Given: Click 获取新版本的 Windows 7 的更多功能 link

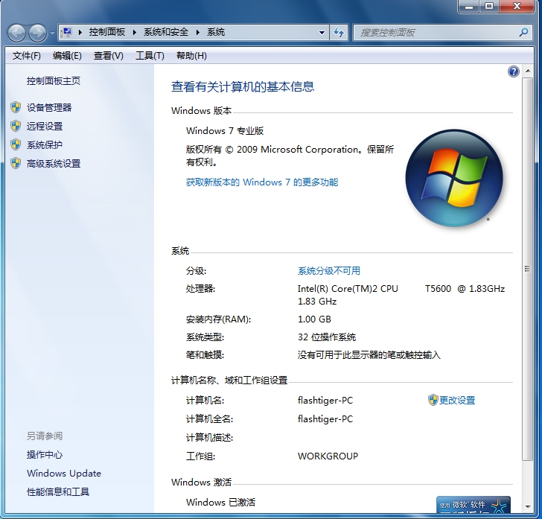Looking at the screenshot, I should pos(262,182).
